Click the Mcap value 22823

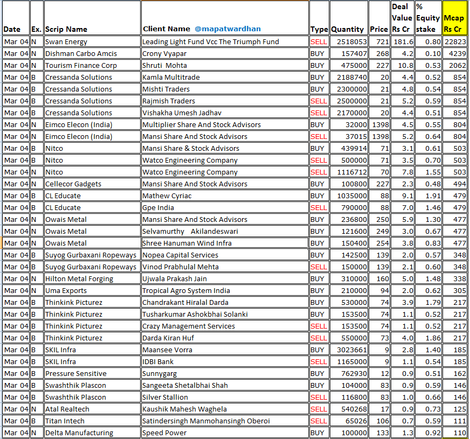(x=454, y=41)
